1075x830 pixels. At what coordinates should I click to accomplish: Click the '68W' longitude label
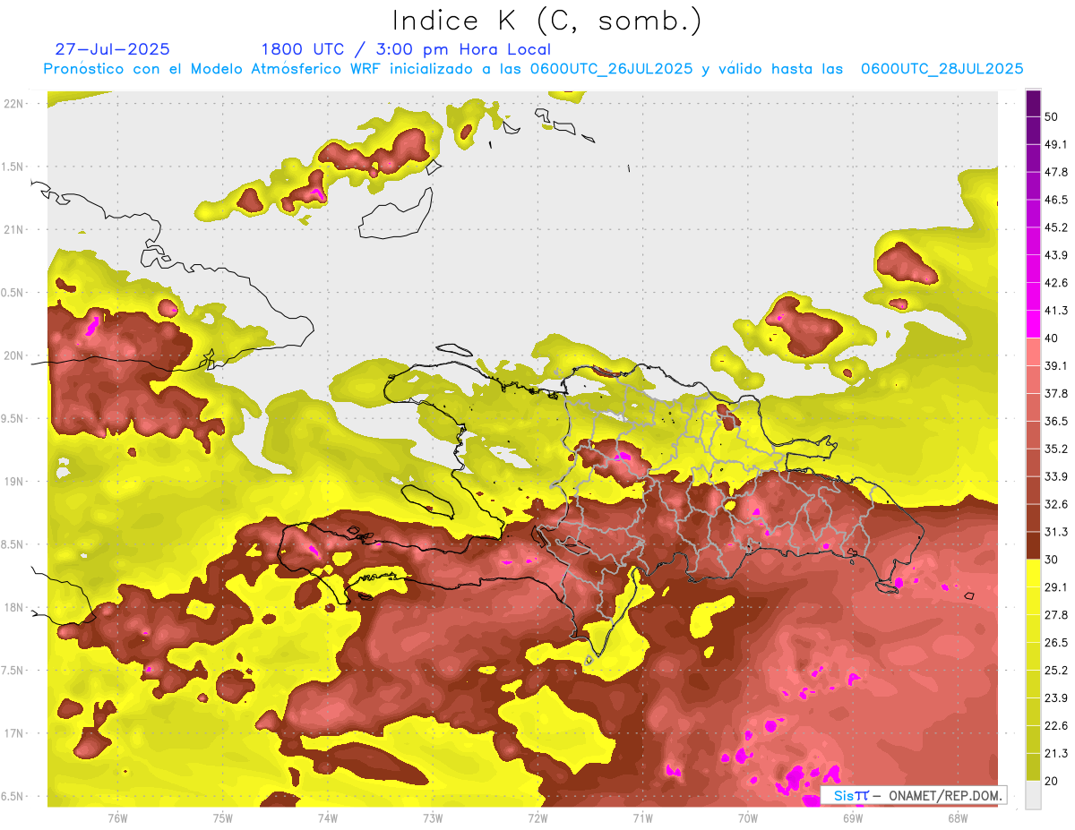[x=958, y=818]
